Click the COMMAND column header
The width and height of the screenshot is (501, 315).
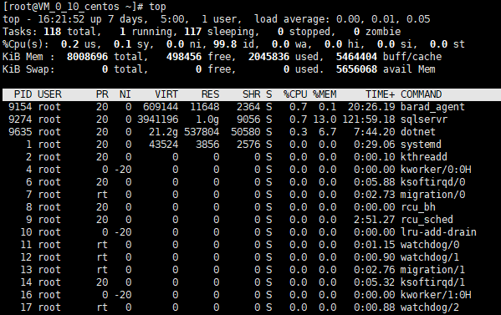coord(421,94)
